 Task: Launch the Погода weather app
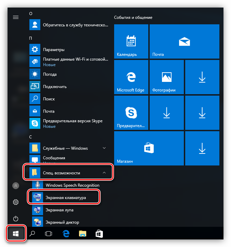point(69,74)
